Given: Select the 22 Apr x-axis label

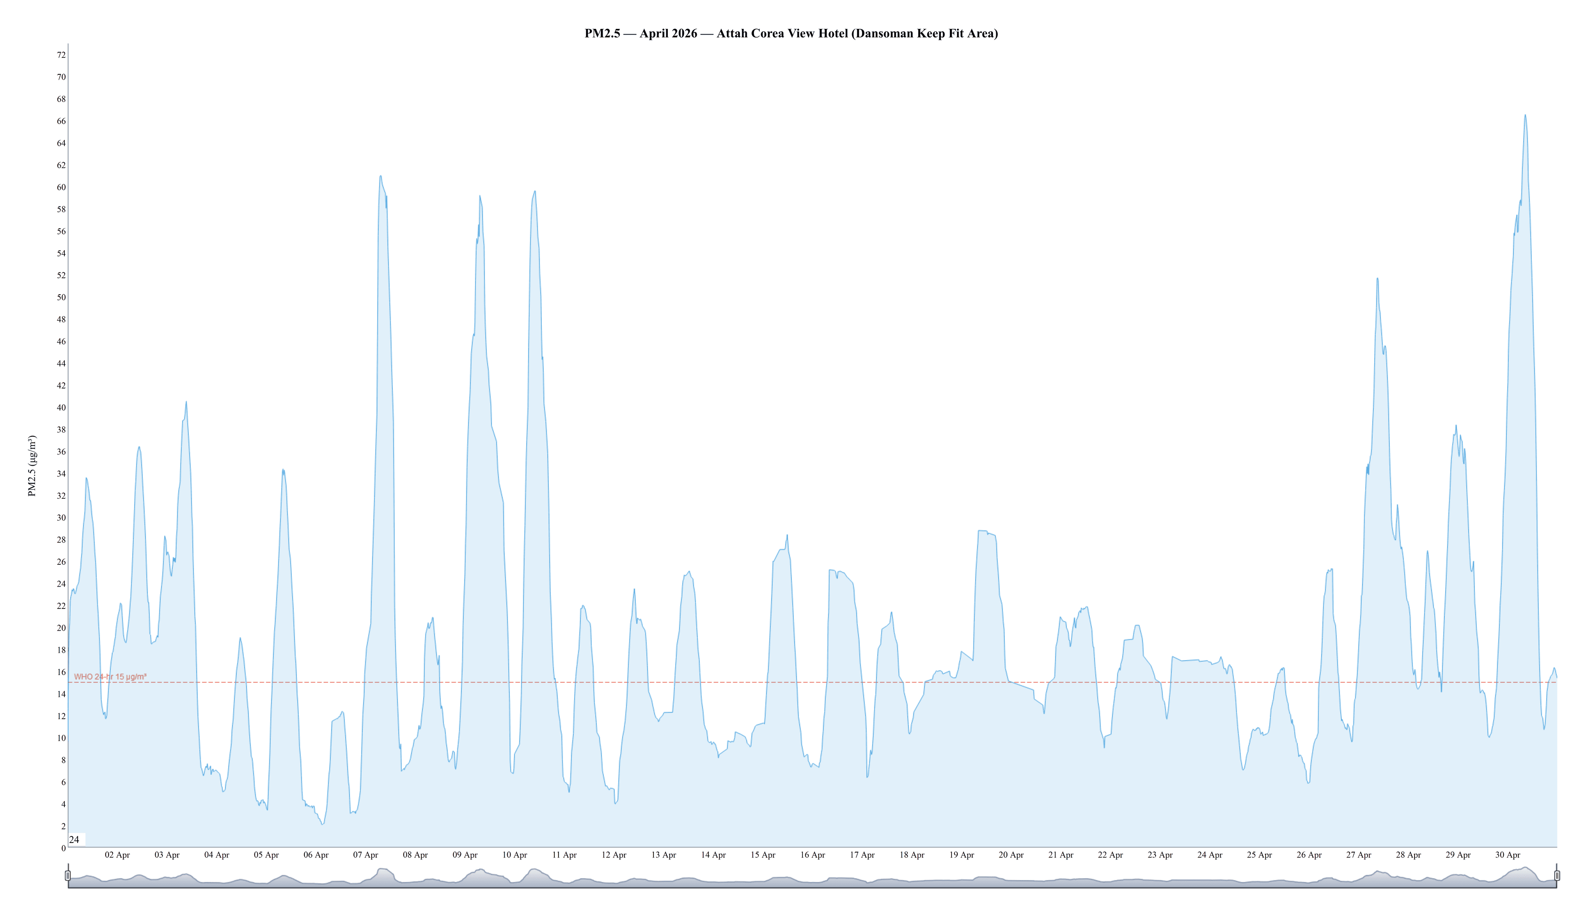Looking at the screenshot, I should click(1110, 855).
